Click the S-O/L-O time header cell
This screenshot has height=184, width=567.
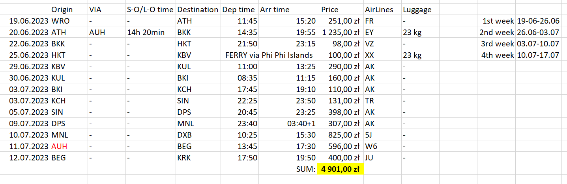click(x=150, y=9)
